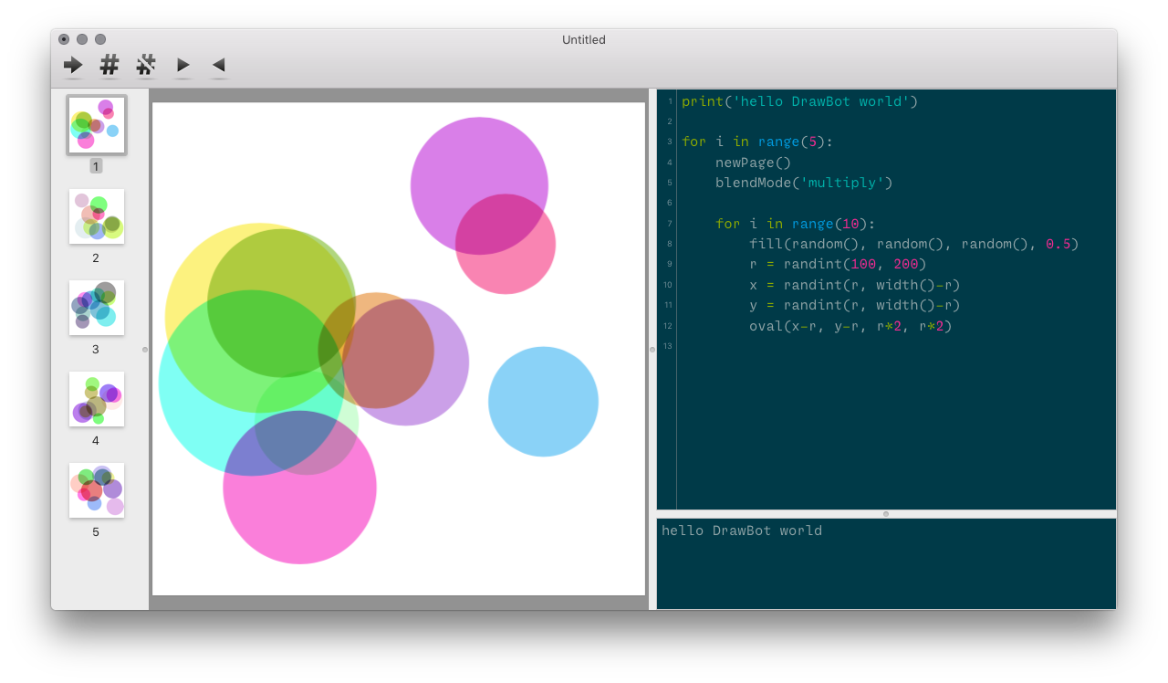Select page 1 thumbnail

pyautogui.click(x=97, y=125)
